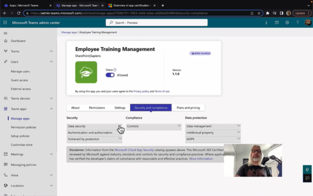This screenshot has height=196, width=313.
Task: Open the account profile picture
Action: coord(308,23)
